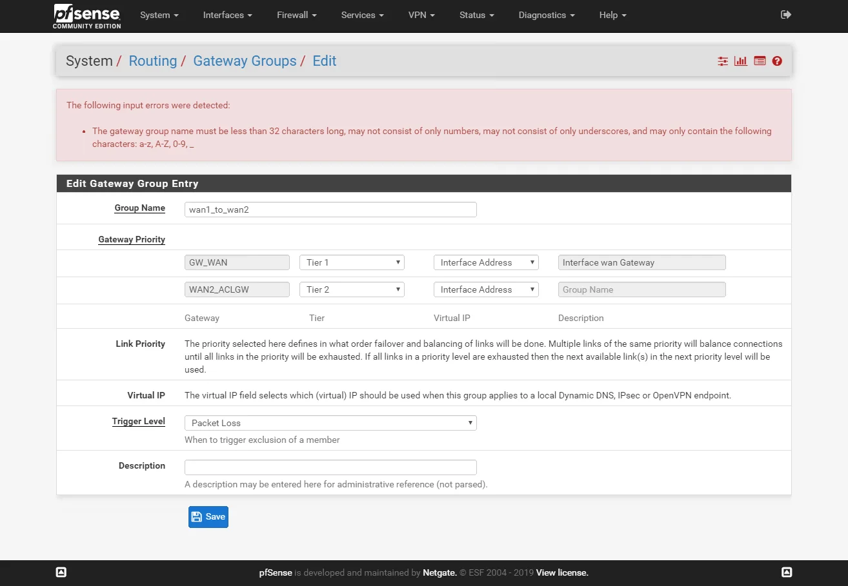848x586 pixels.
Task: Open tier dropdown for WAN2_ACLGW gateway
Action: 352,289
